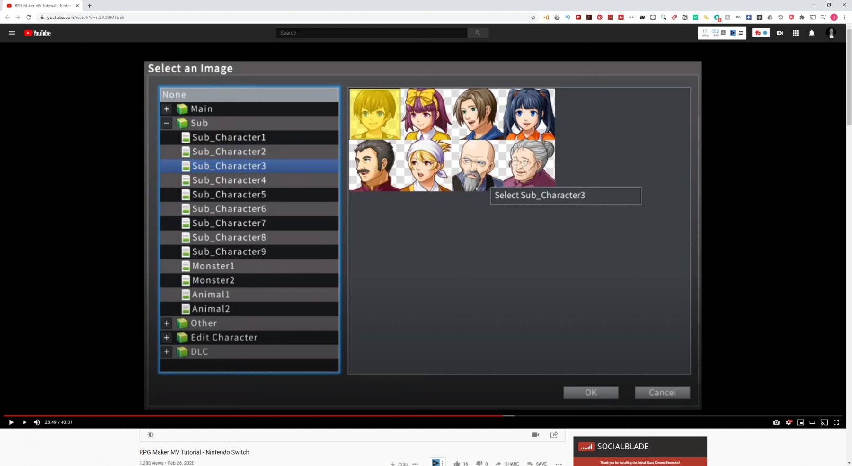Open the create video camera icon
This screenshot has height=466, width=852.
(x=780, y=33)
